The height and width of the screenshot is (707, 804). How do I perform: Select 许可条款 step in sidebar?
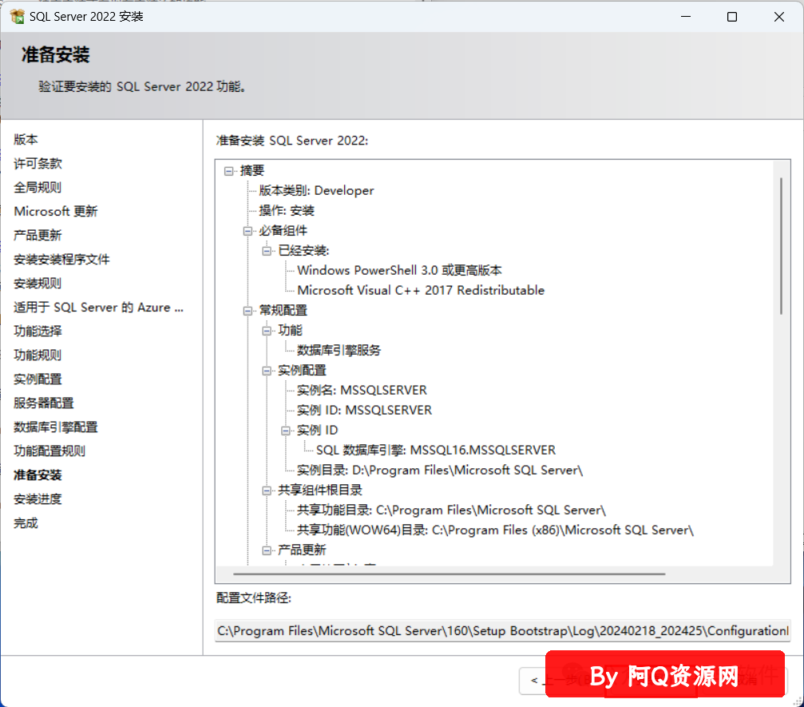38,164
